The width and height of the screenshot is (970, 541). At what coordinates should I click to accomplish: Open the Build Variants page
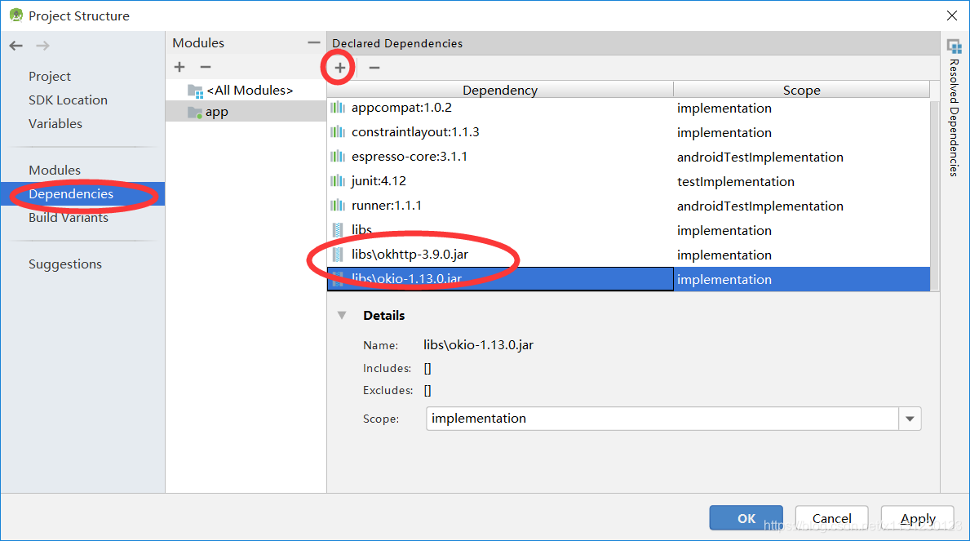click(68, 217)
